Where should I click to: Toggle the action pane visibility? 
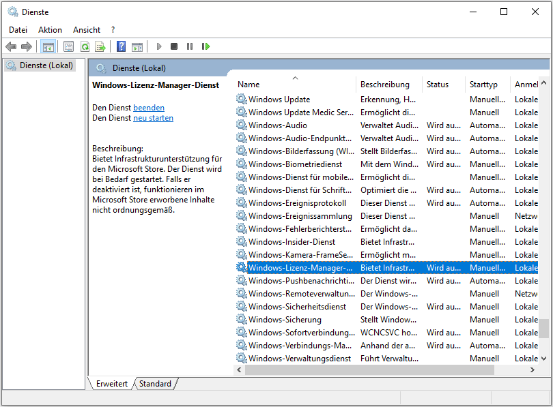[x=137, y=46]
